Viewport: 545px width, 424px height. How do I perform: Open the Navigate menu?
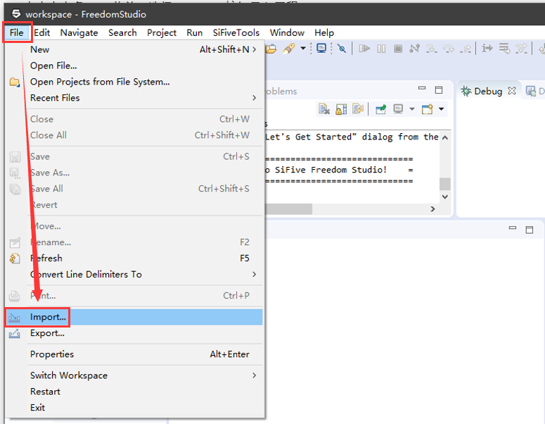point(79,32)
